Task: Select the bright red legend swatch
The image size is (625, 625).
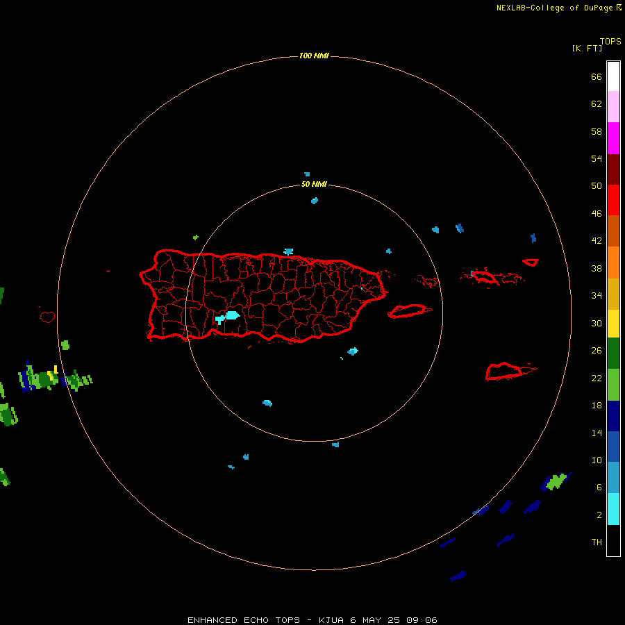Action: (613, 200)
